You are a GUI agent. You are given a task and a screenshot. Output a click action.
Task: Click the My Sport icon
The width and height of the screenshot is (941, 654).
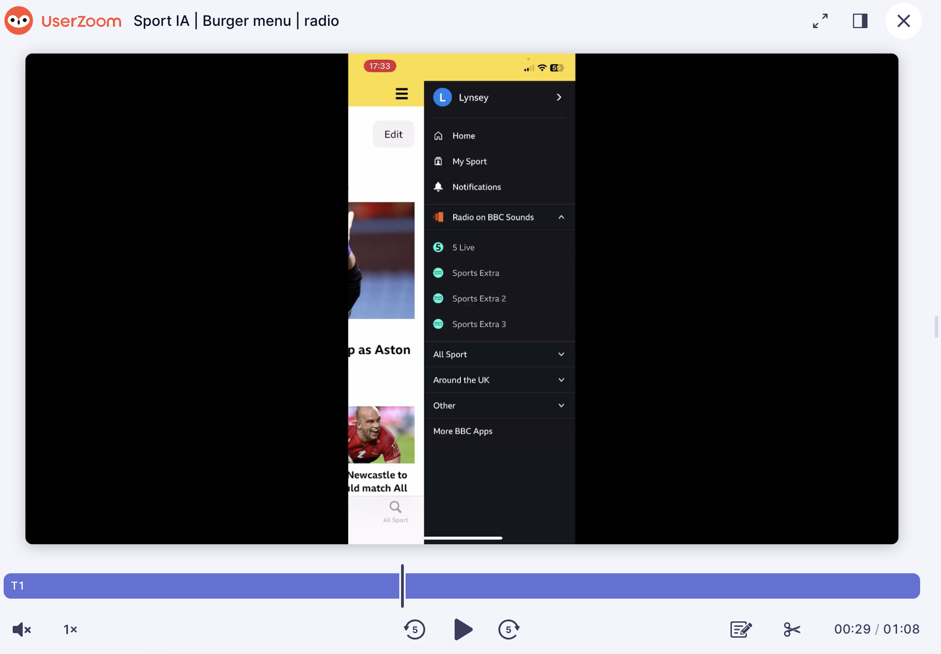point(438,161)
